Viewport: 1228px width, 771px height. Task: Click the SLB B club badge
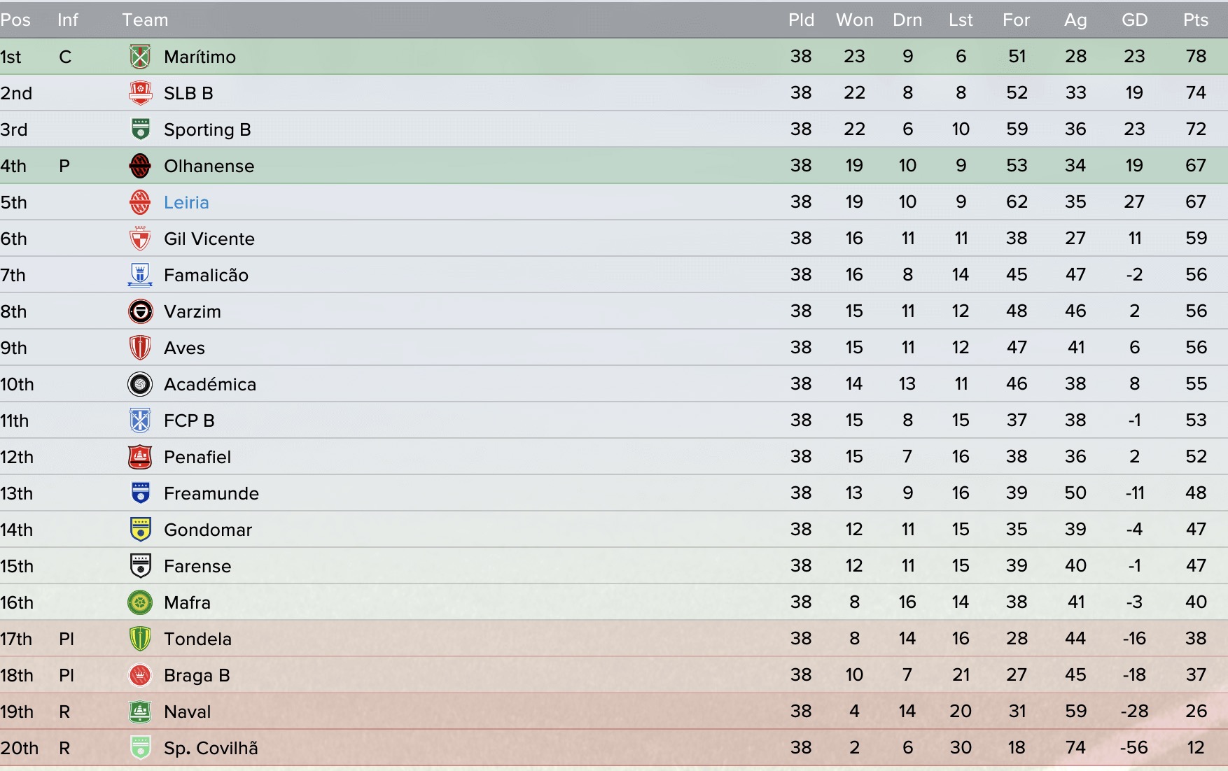coord(140,93)
